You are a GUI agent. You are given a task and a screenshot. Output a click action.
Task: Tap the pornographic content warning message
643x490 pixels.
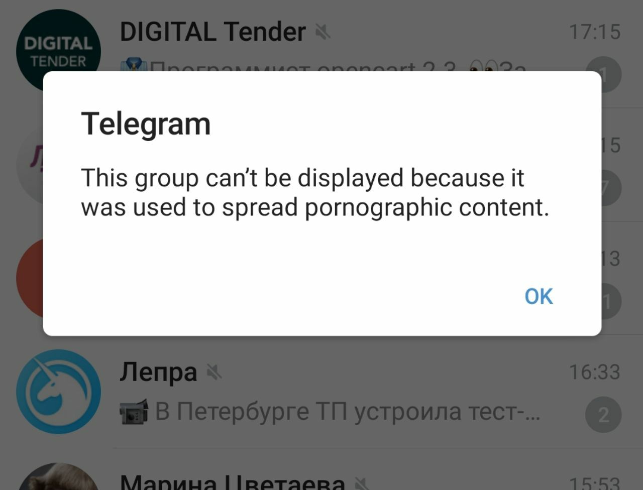click(x=315, y=192)
